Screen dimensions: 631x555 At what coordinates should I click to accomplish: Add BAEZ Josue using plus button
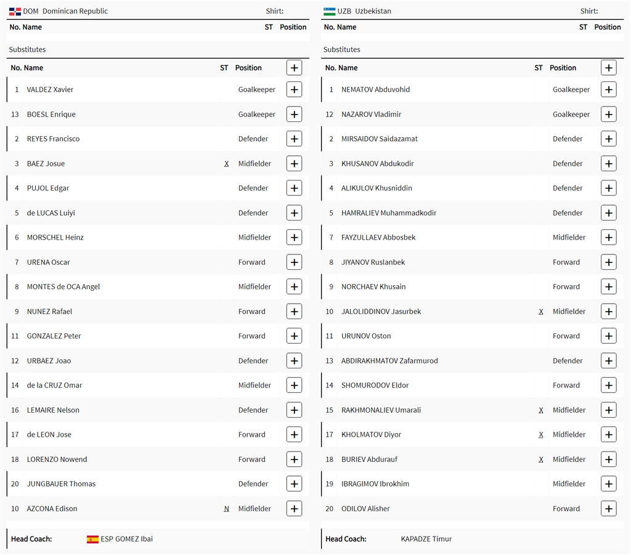click(294, 163)
